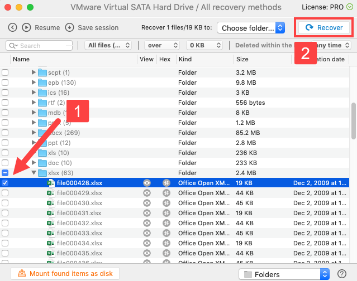
Task: Preview file000431.xlsx with the eye icon
Action: pos(147,213)
